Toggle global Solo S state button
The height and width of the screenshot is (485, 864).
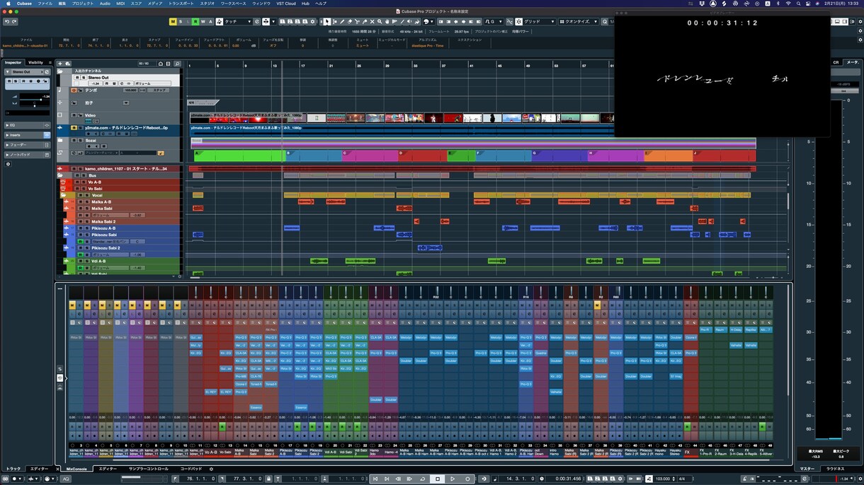click(181, 22)
